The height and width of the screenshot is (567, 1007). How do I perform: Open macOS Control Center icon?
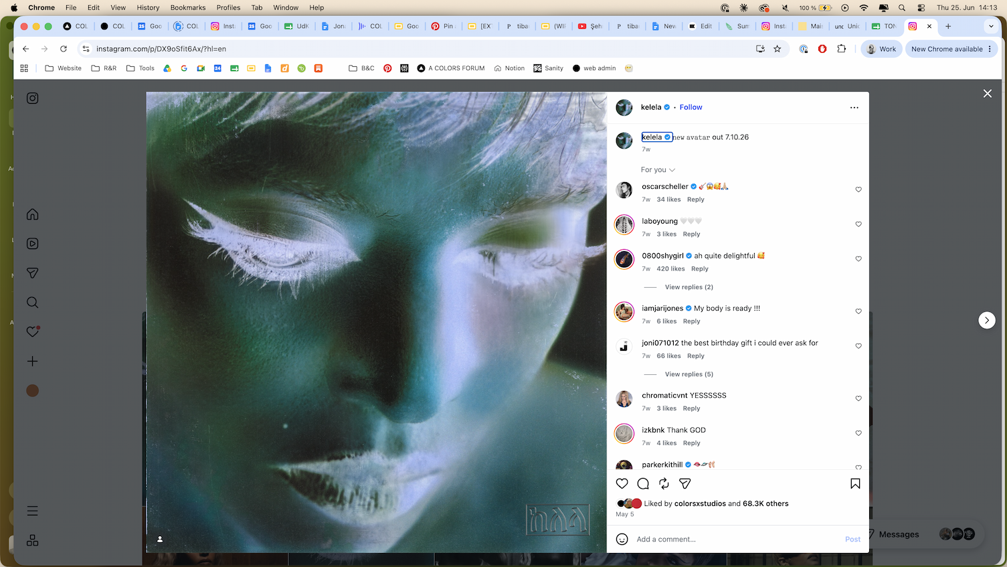click(921, 8)
